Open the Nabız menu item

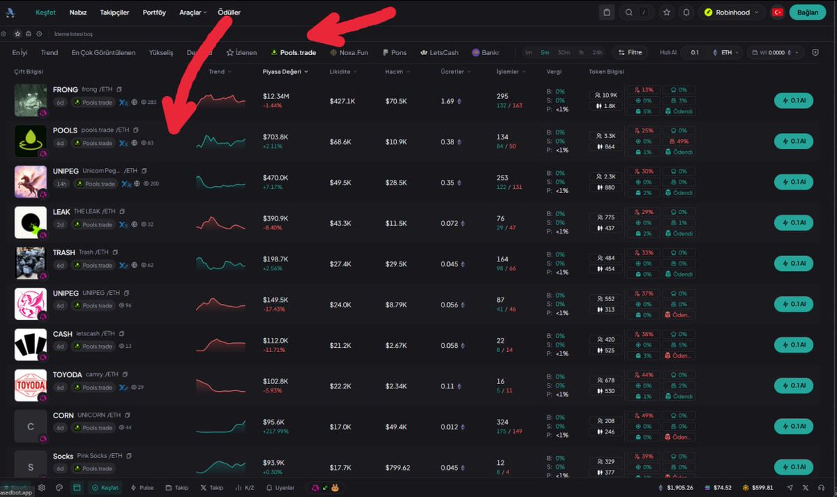(78, 13)
